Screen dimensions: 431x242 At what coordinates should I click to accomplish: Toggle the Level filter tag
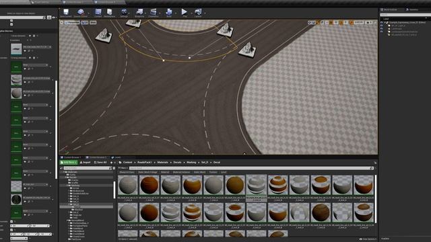tap(224, 172)
